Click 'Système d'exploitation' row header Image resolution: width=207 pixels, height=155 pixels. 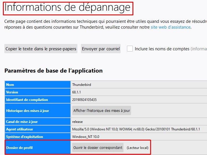[x=38, y=136]
